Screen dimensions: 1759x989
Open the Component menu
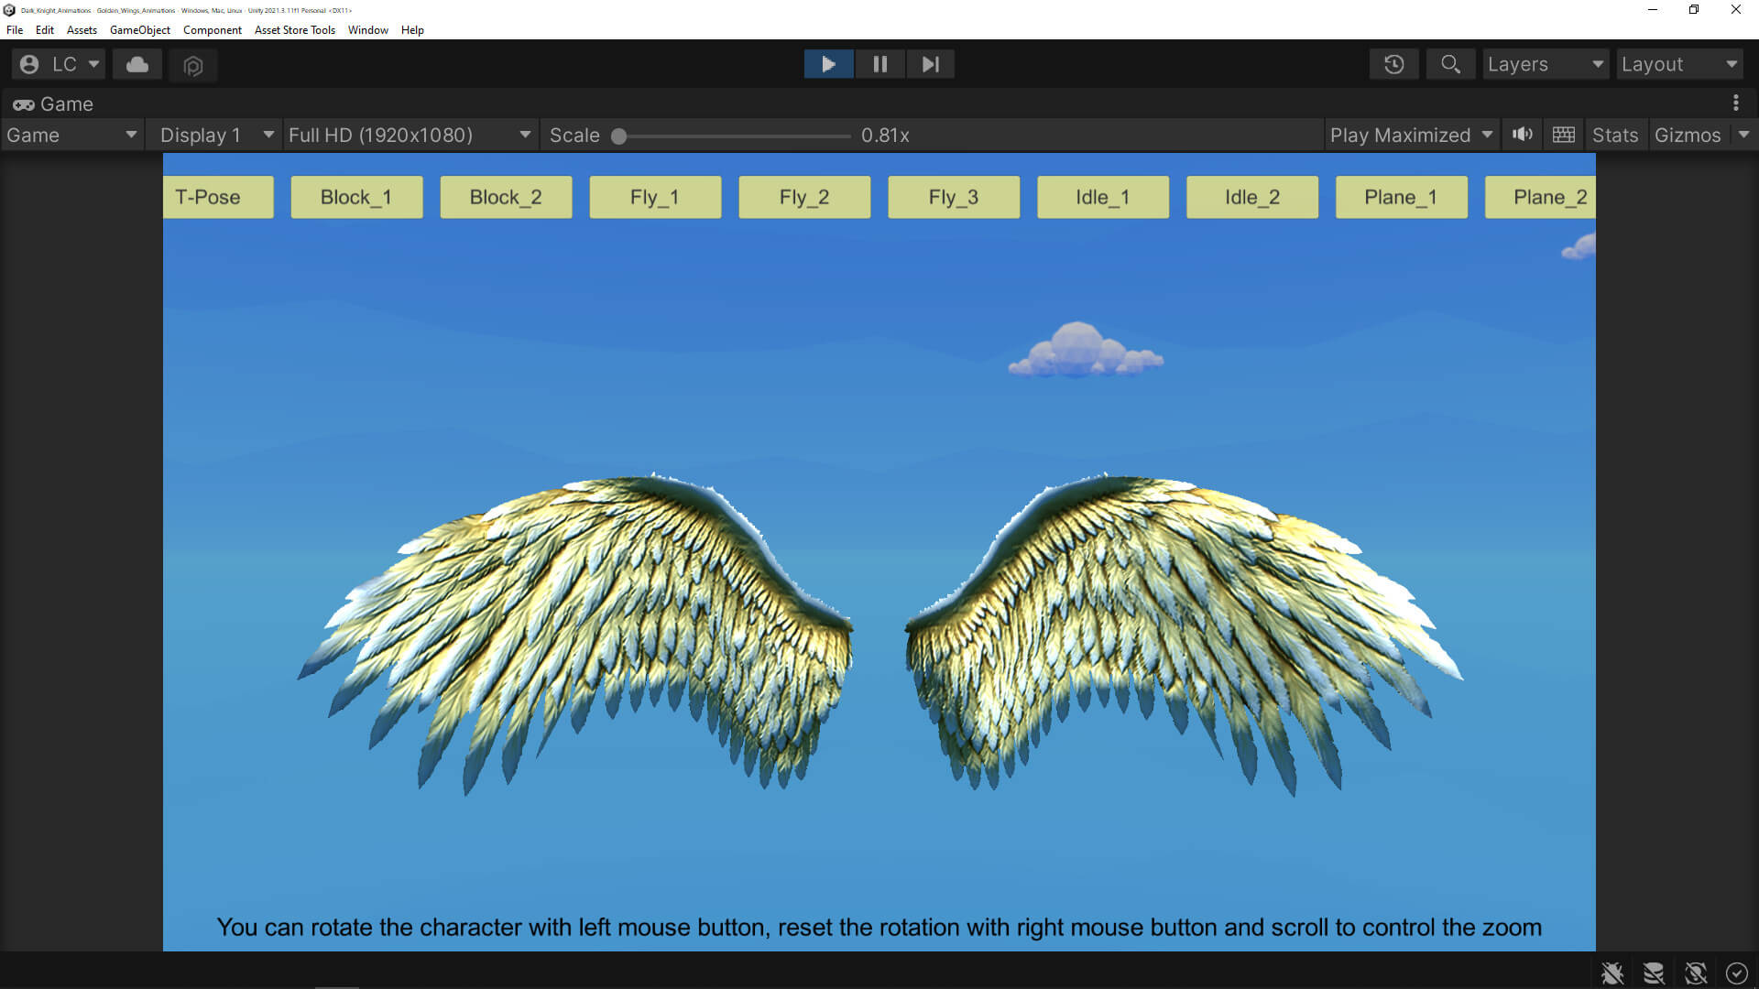tap(213, 29)
